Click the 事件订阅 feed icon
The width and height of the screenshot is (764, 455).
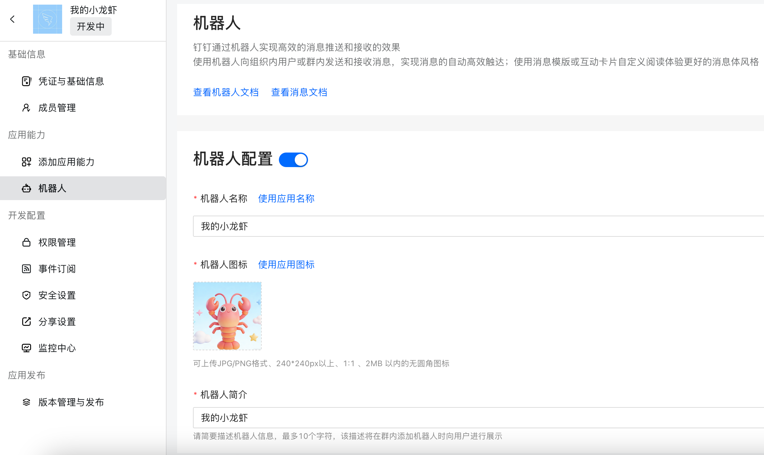click(26, 269)
